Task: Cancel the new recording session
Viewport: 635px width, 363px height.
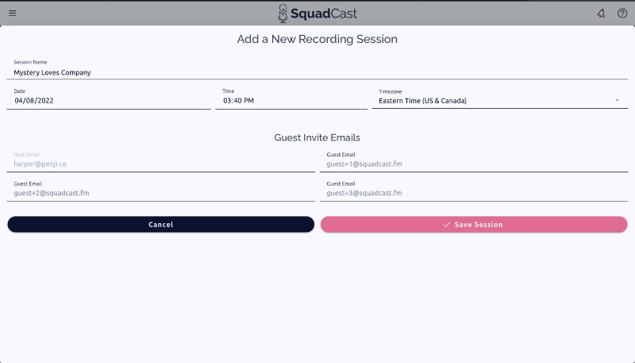Action: (161, 225)
